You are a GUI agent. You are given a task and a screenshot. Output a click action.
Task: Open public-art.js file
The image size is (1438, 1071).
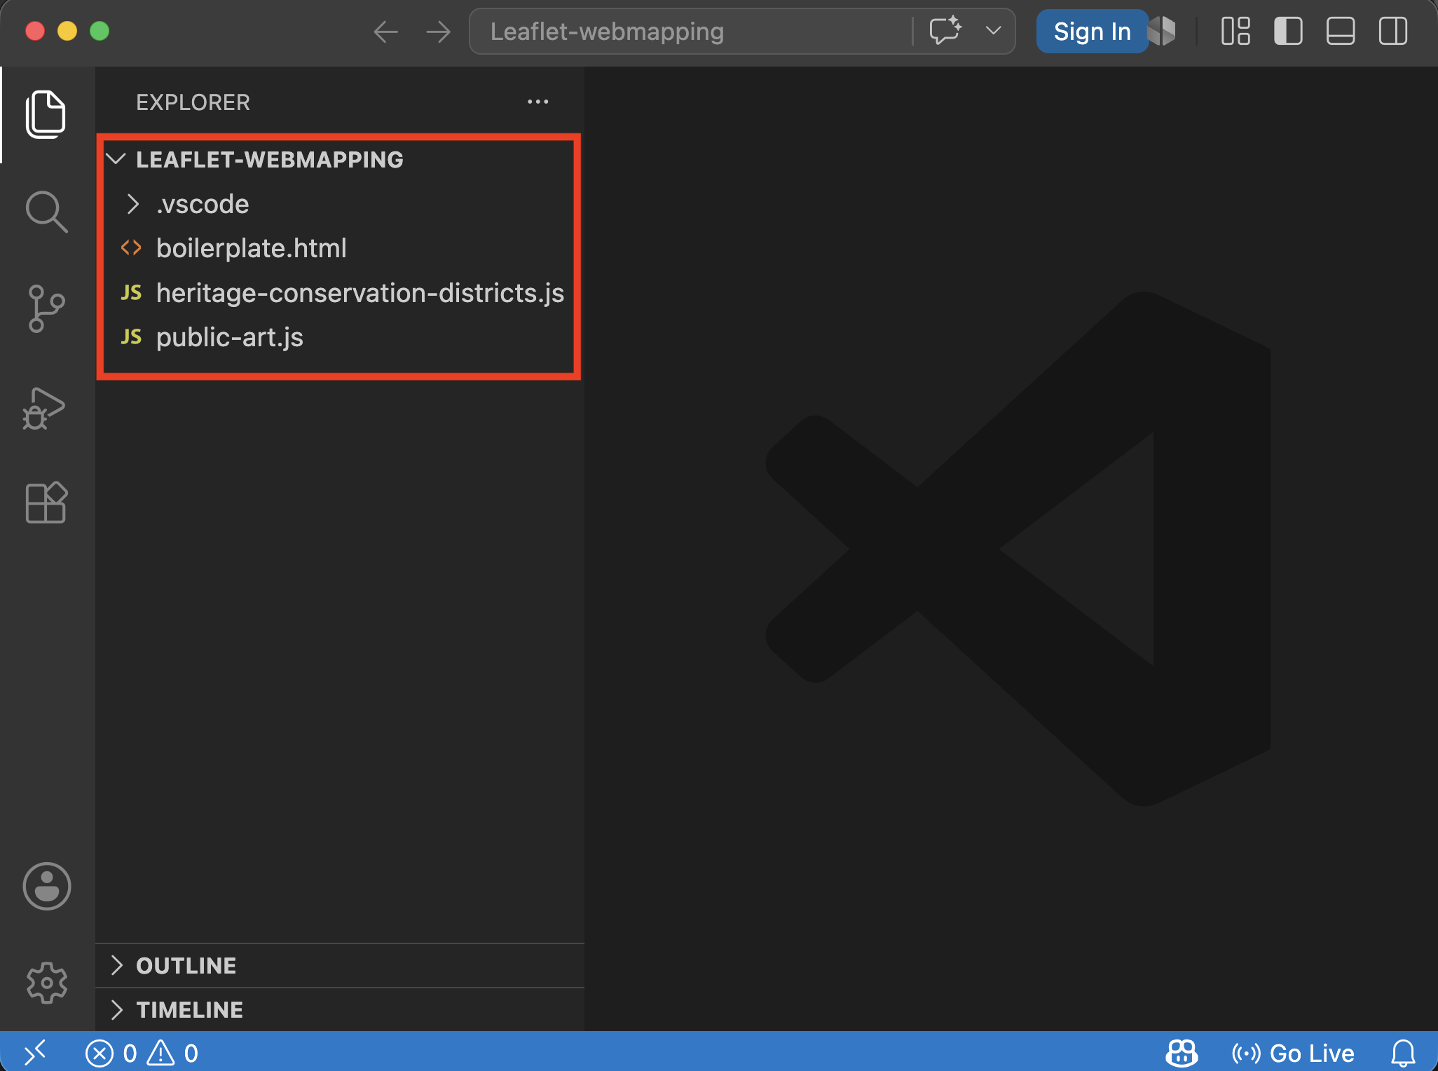pyautogui.click(x=339, y=337)
